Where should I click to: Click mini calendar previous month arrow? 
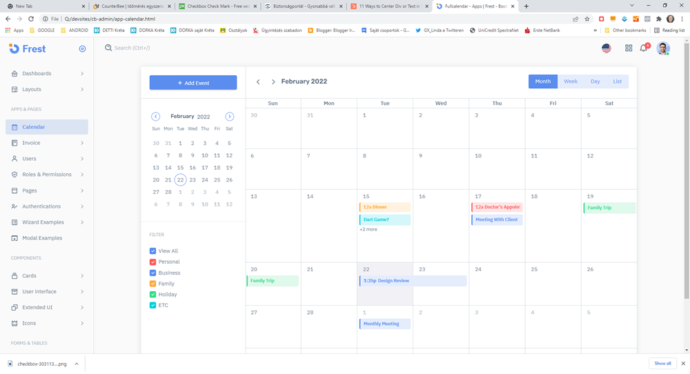pos(156,117)
